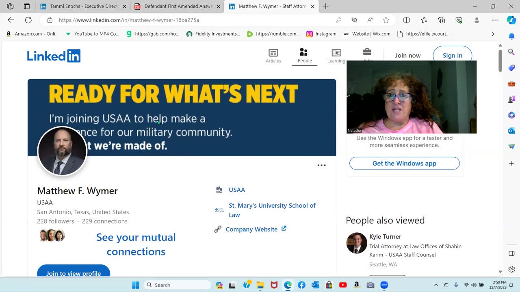
Task: Open Facebook from the taskbar
Action: [301, 285]
